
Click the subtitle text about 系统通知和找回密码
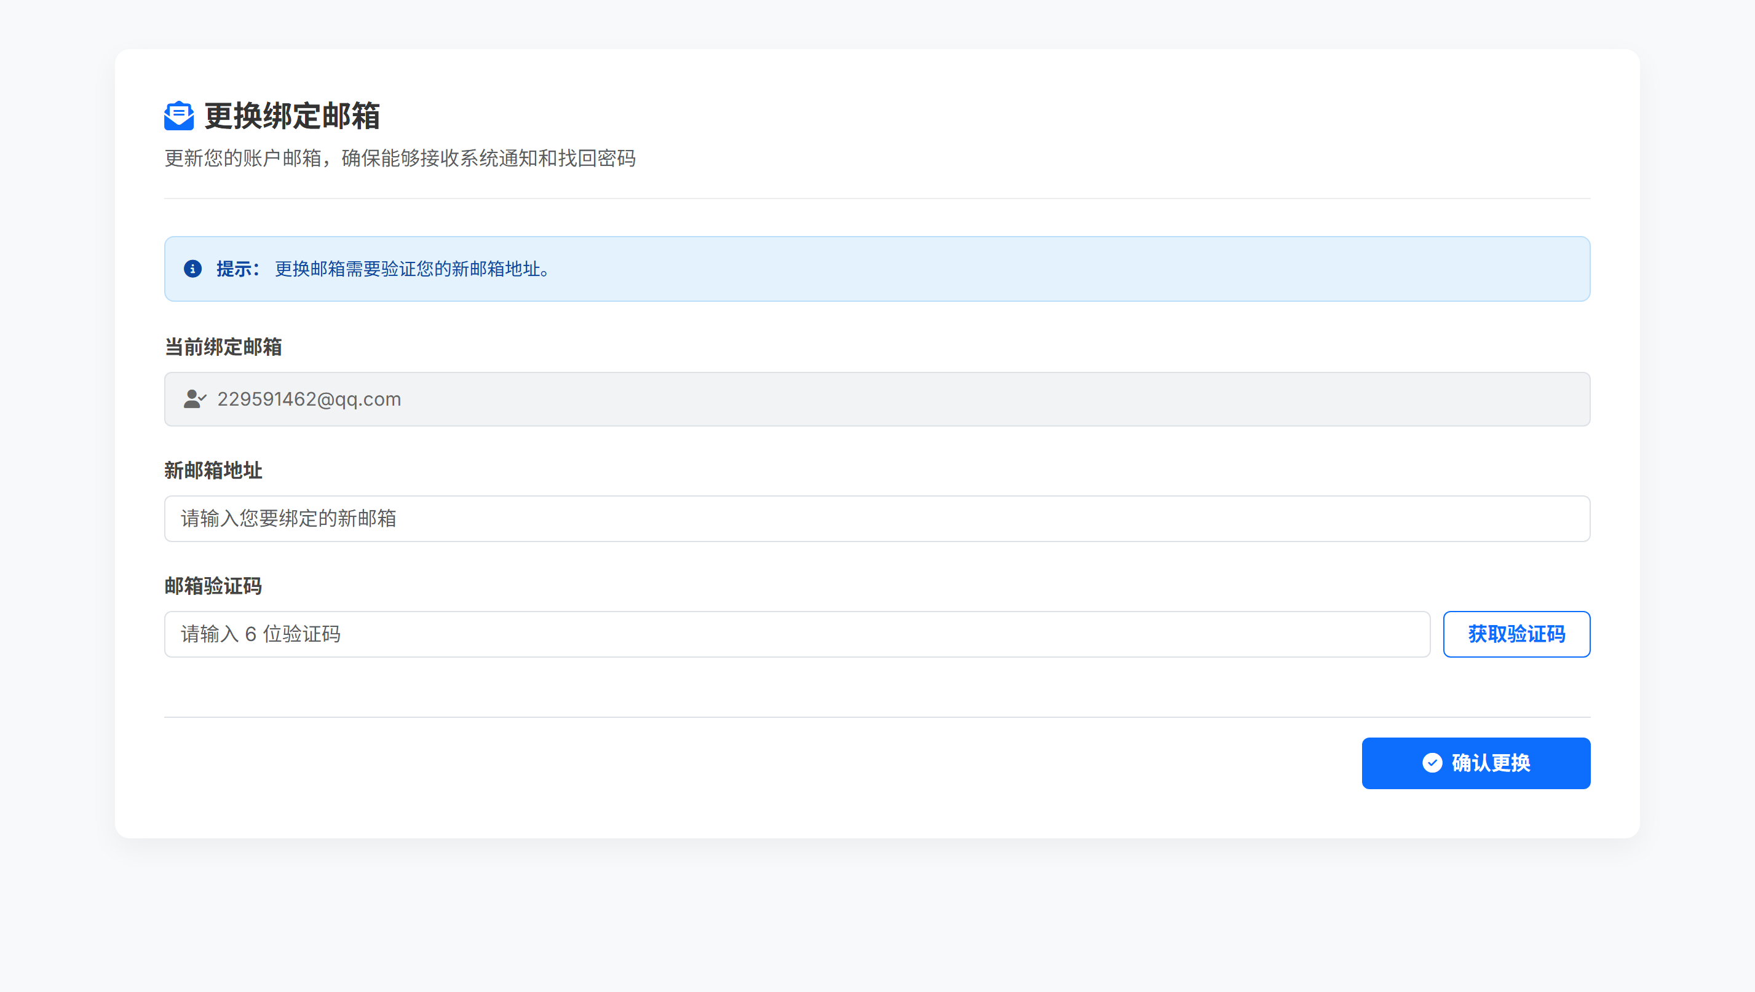[399, 158]
